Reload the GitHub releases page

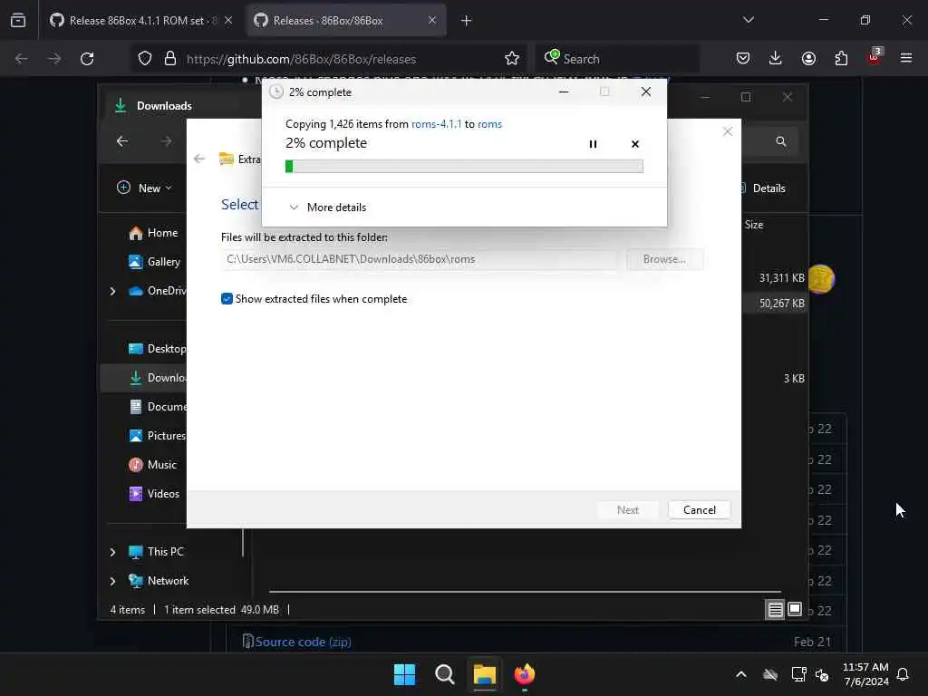click(x=87, y=59)
